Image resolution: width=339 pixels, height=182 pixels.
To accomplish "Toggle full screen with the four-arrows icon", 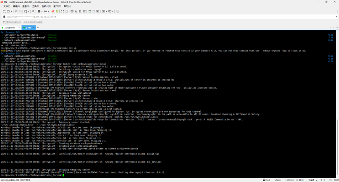I will (62, 11).
